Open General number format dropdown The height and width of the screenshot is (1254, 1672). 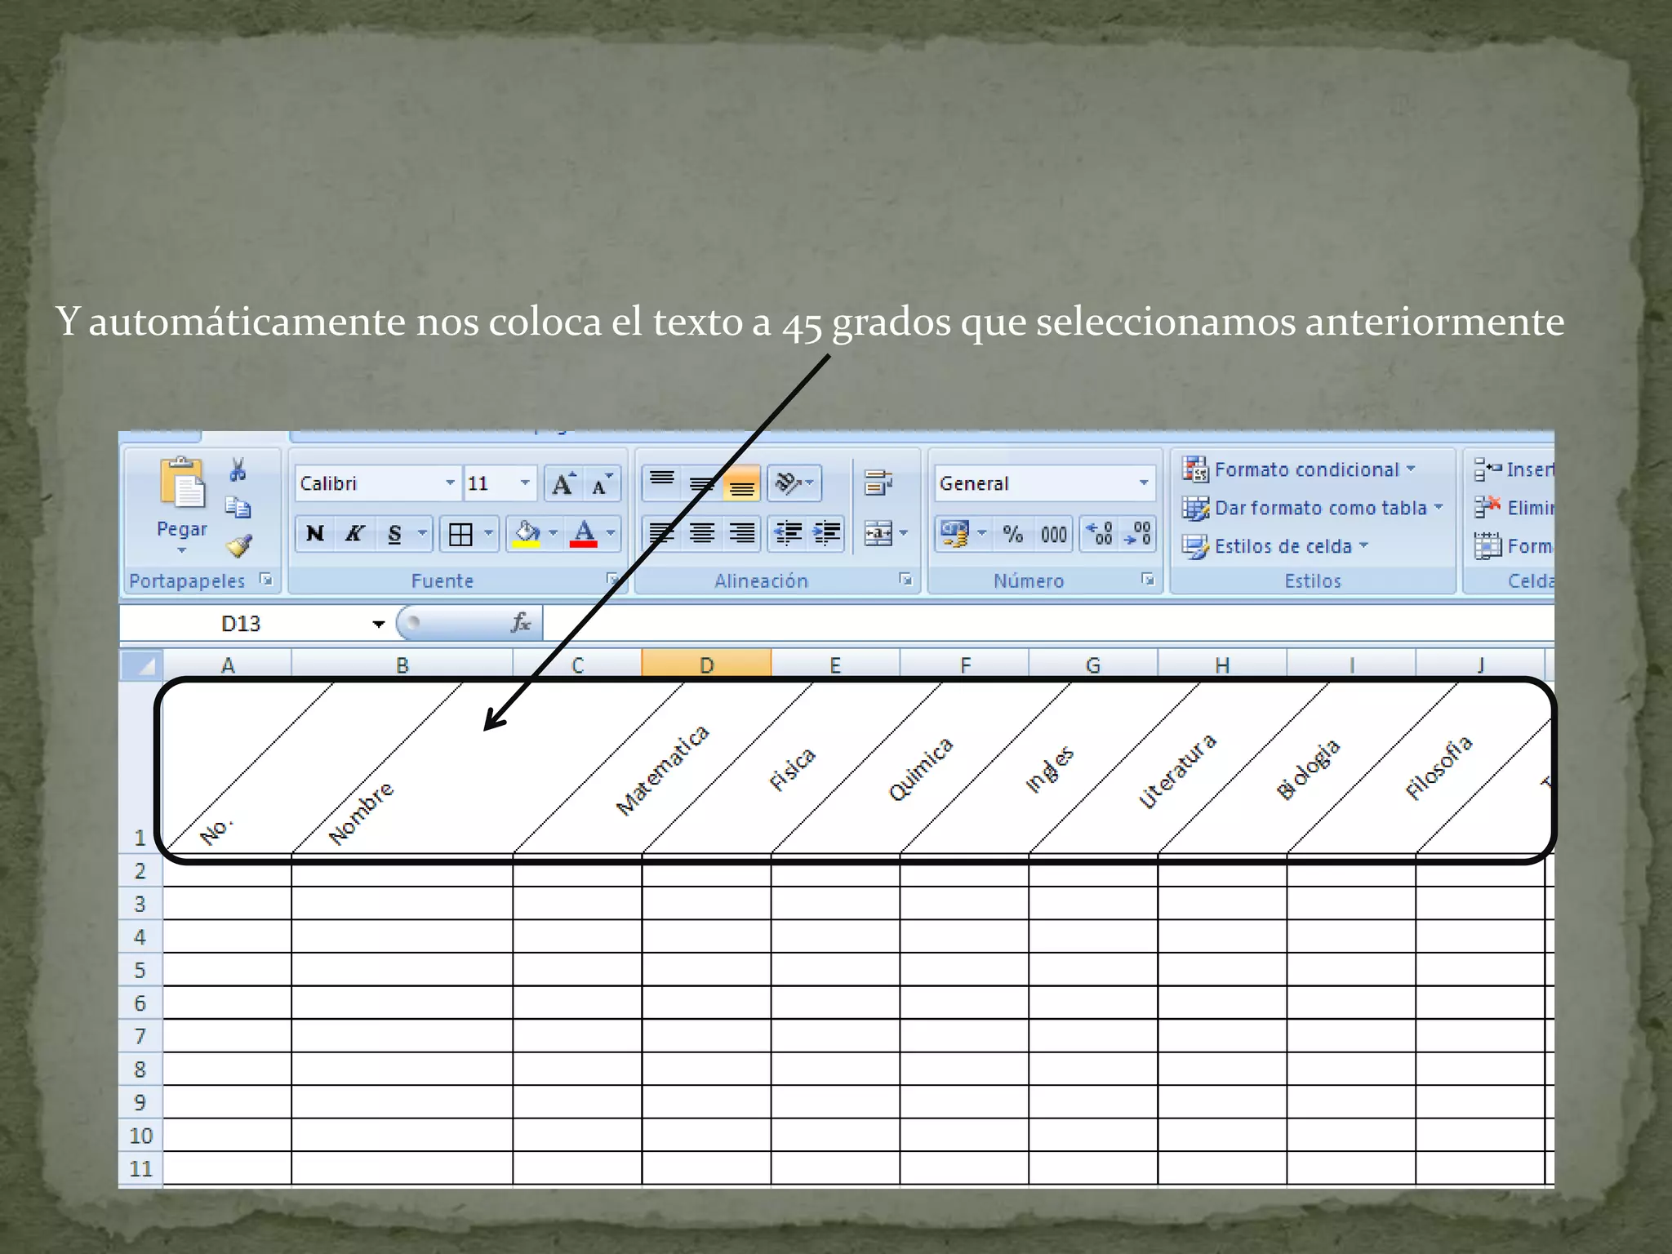(1144, 483)
